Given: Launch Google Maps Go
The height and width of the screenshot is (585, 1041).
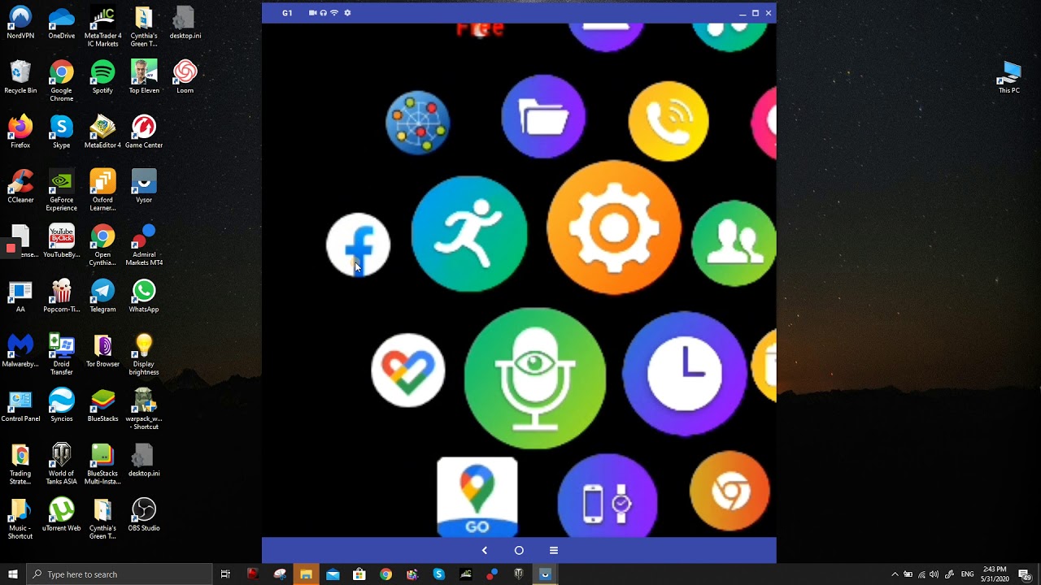Looking at the screenshot, I should pos(477,497).
